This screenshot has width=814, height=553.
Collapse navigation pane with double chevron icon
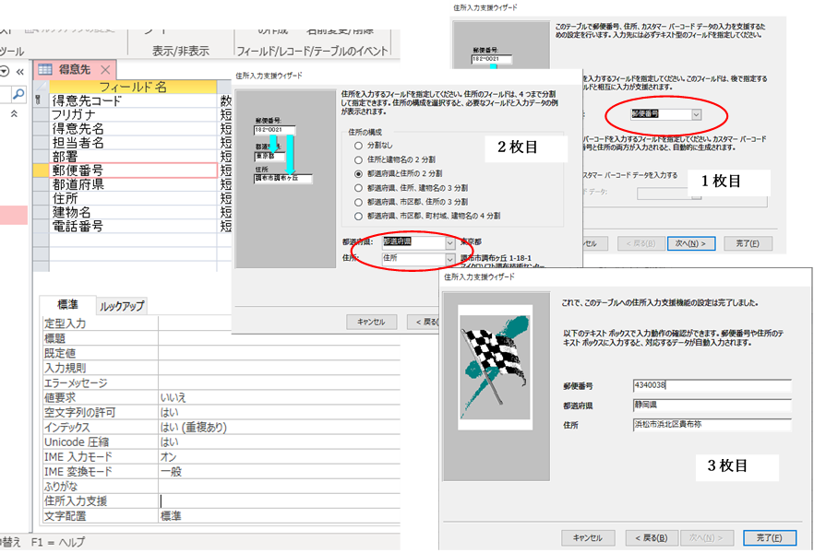20,71
